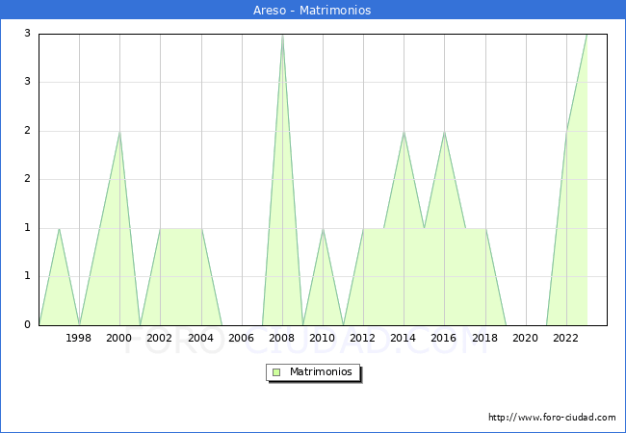Click the 2002 year label on axis
Image resolution: width=626 pixels, height=433 pixels.
[x=160, y=338]
